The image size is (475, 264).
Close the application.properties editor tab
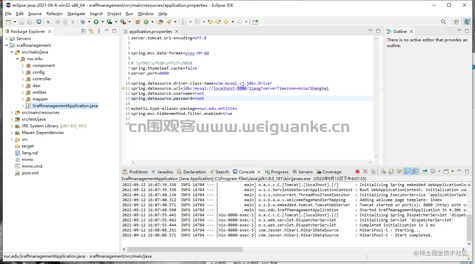tap(176, 32)
